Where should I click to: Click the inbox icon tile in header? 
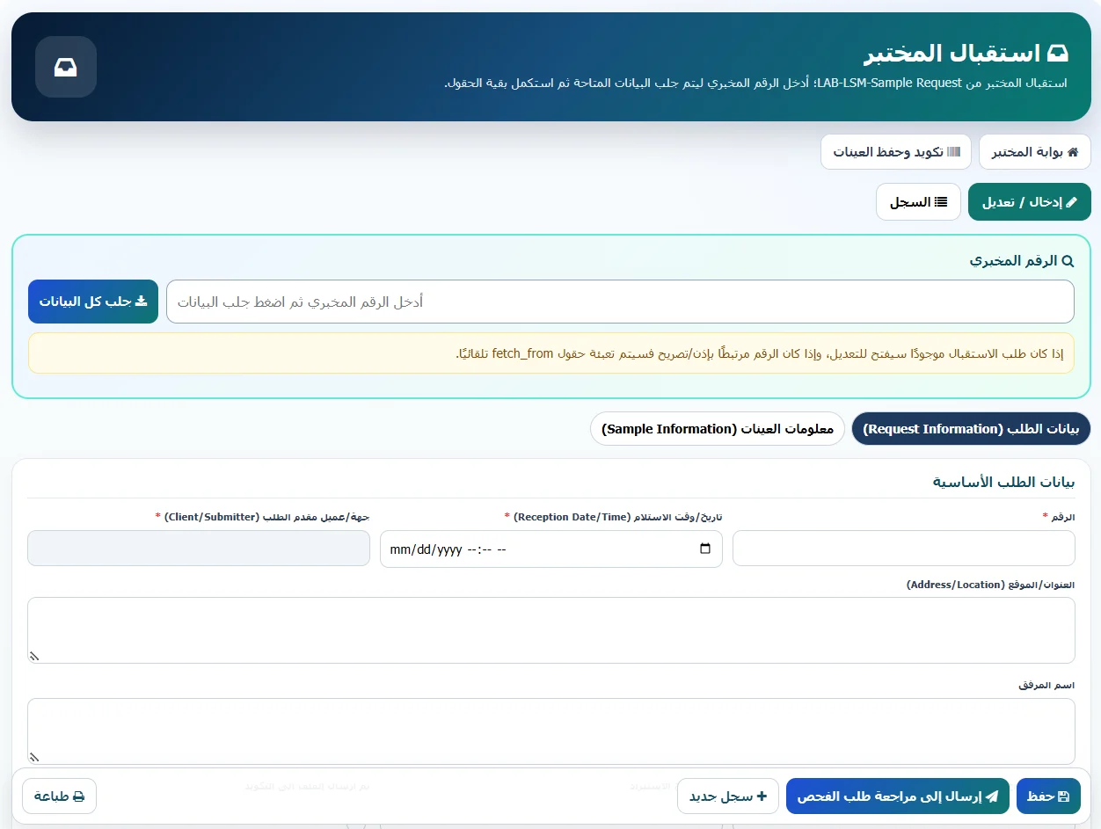click(66, 67)
